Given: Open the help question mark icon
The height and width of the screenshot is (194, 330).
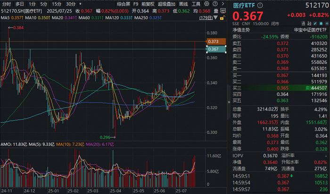Looking at the screenshot, I should tap(215, 4).
